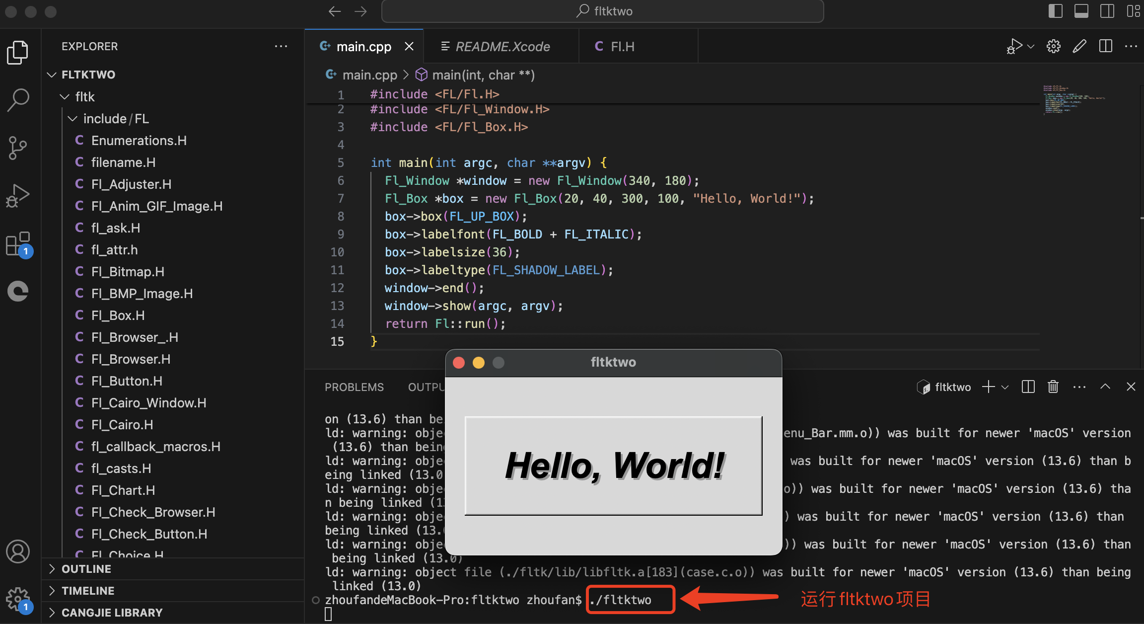
Task: Split the terminal panel
Action: click(1028, 387)
